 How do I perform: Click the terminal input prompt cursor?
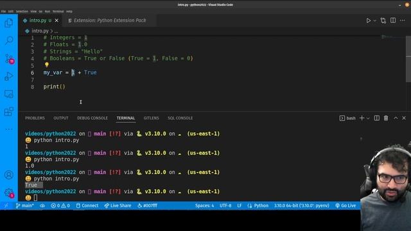[35, 198]
